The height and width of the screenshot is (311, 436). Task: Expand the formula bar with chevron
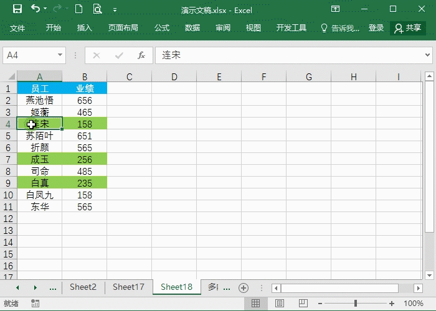coord(429,55)
